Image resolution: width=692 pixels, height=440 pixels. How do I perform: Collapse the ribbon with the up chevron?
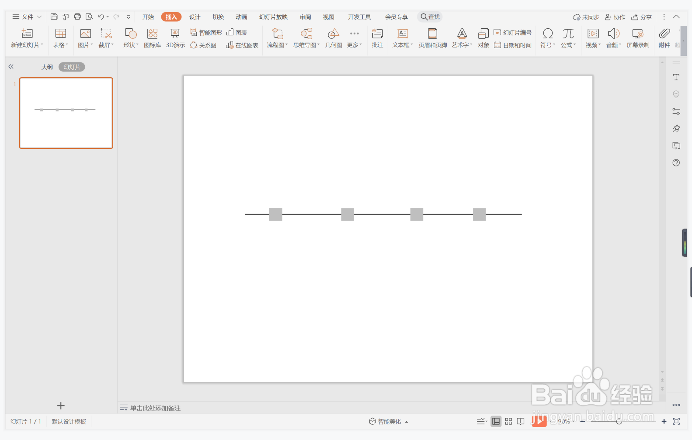click(x=676, y=17)
